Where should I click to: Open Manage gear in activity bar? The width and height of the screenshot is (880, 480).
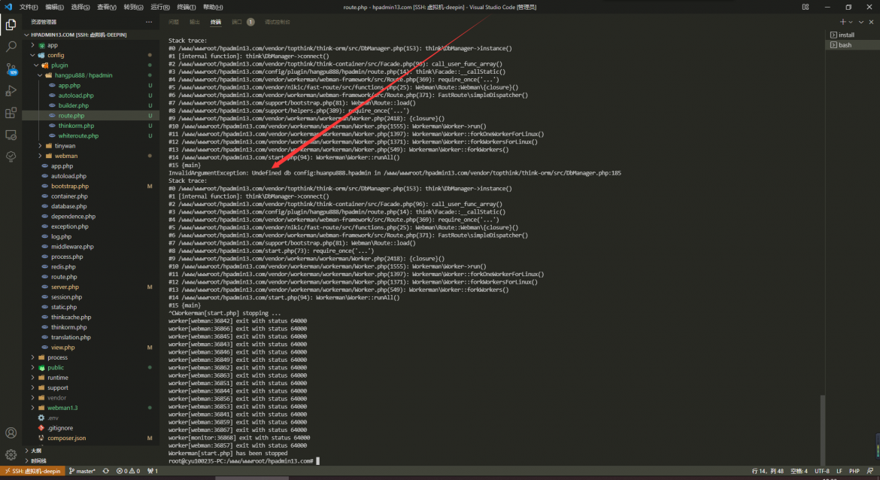click(11, 454)
